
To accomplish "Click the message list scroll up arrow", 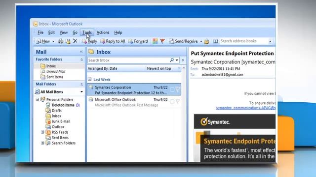I will [x=184, y=68].
